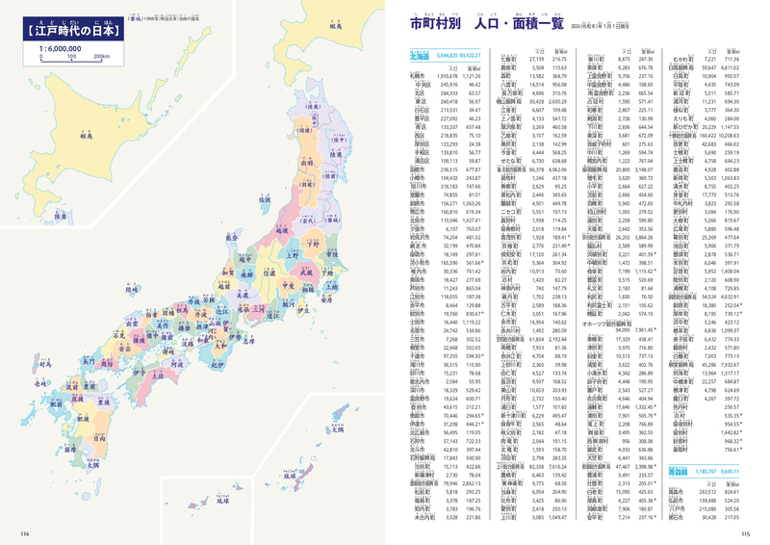Image resolution: width=770 pixels, height=545 pixels.
Task: Click the (羽前) label on map
Action: (308, 184)
